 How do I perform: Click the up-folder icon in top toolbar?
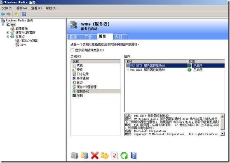coord(16,14)
